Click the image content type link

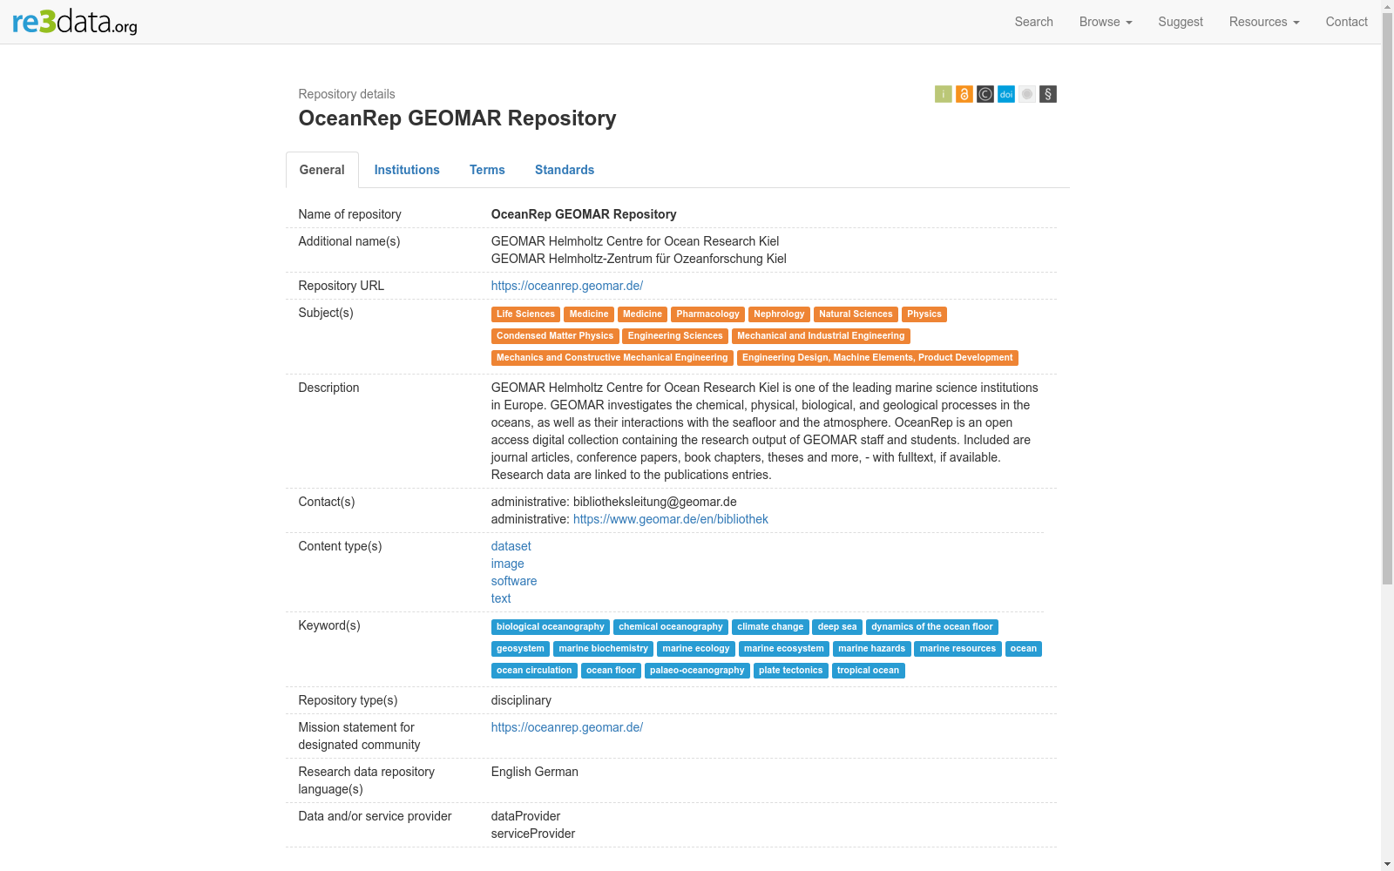[x=508, y=564]
